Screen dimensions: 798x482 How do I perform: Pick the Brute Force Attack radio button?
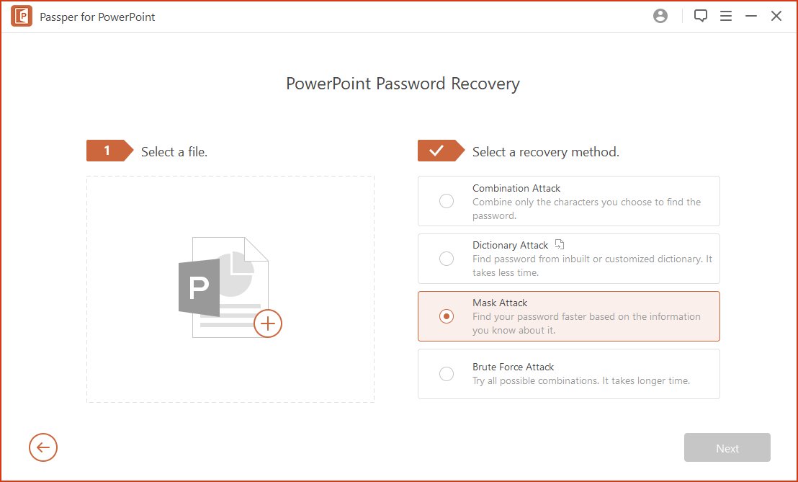coord(447,374)
